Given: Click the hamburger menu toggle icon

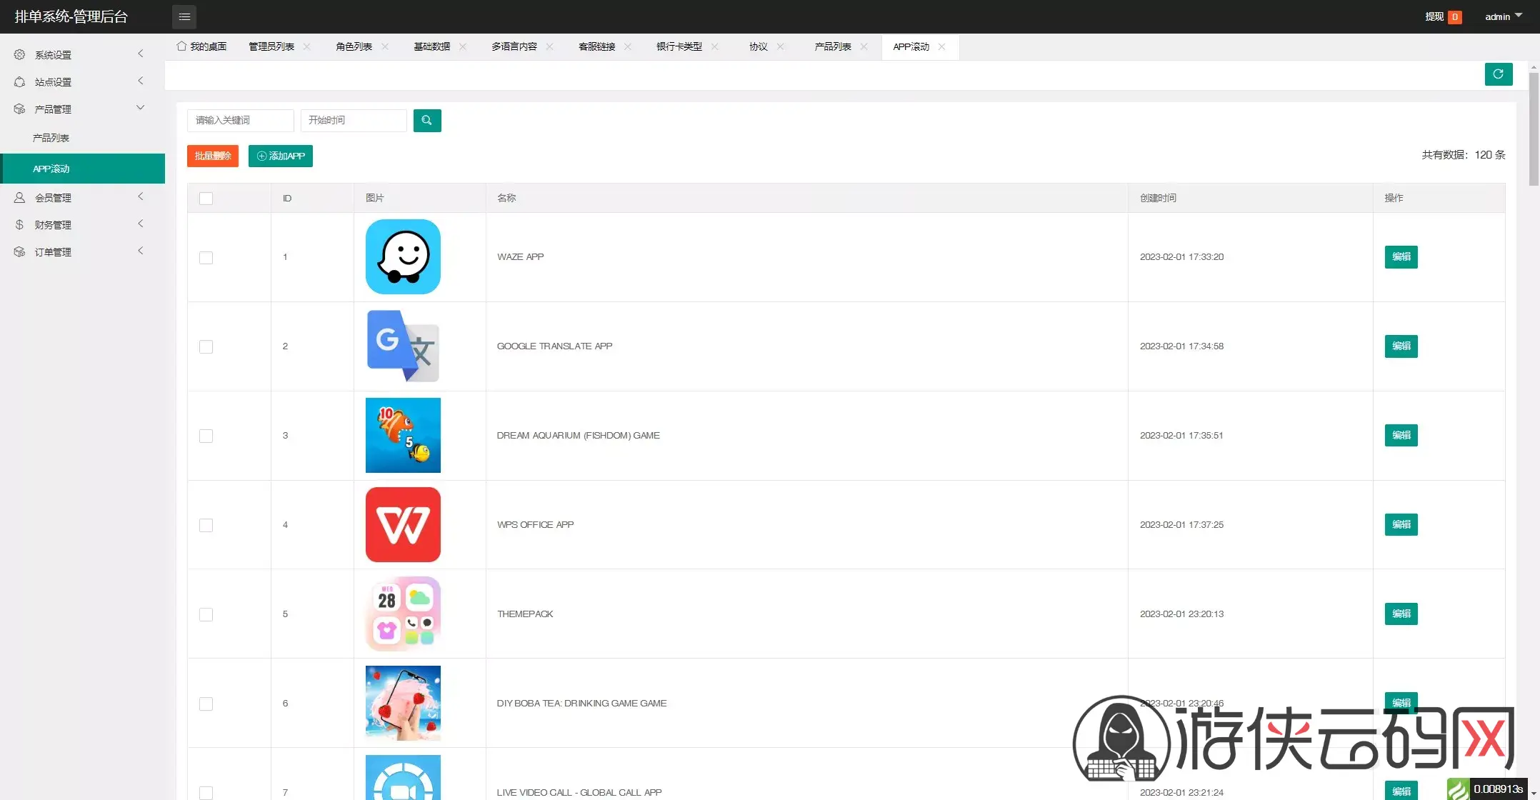Looking at the screenshot, I should [184, 16].
